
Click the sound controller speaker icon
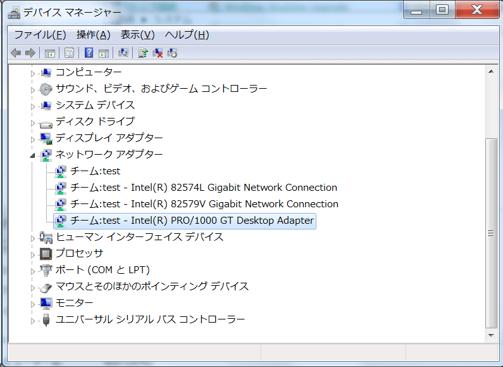coord(46,89)
